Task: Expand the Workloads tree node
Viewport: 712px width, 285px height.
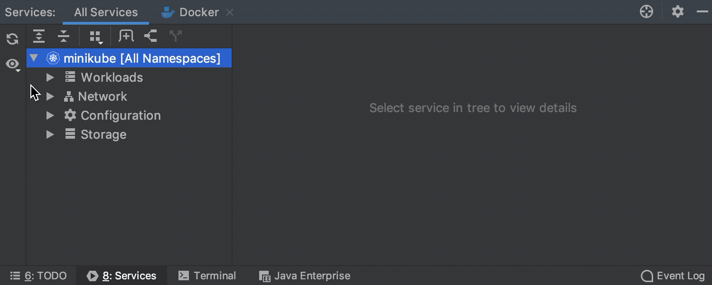Action: pyautogui.click(x=50, y=77)
